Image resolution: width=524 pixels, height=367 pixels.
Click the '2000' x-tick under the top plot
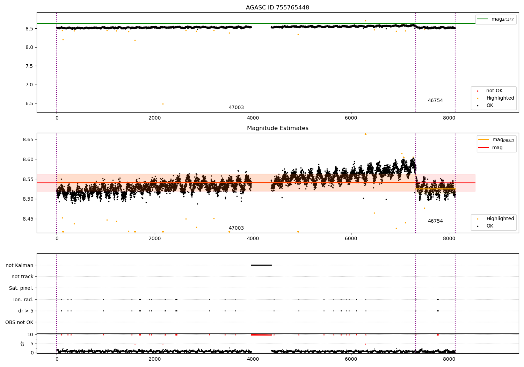tap(155, 118)
